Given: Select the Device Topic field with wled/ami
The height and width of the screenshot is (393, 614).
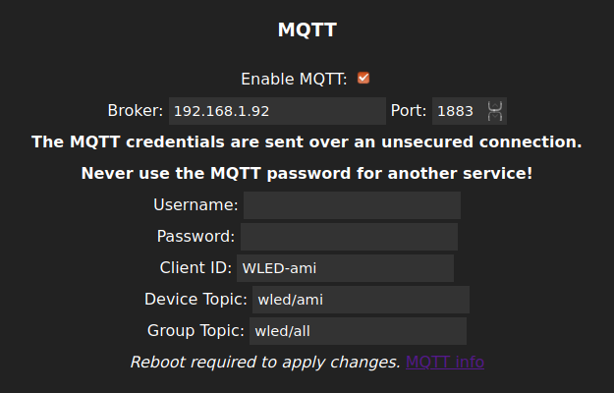Looking at the screenshot, I should 361,300.
